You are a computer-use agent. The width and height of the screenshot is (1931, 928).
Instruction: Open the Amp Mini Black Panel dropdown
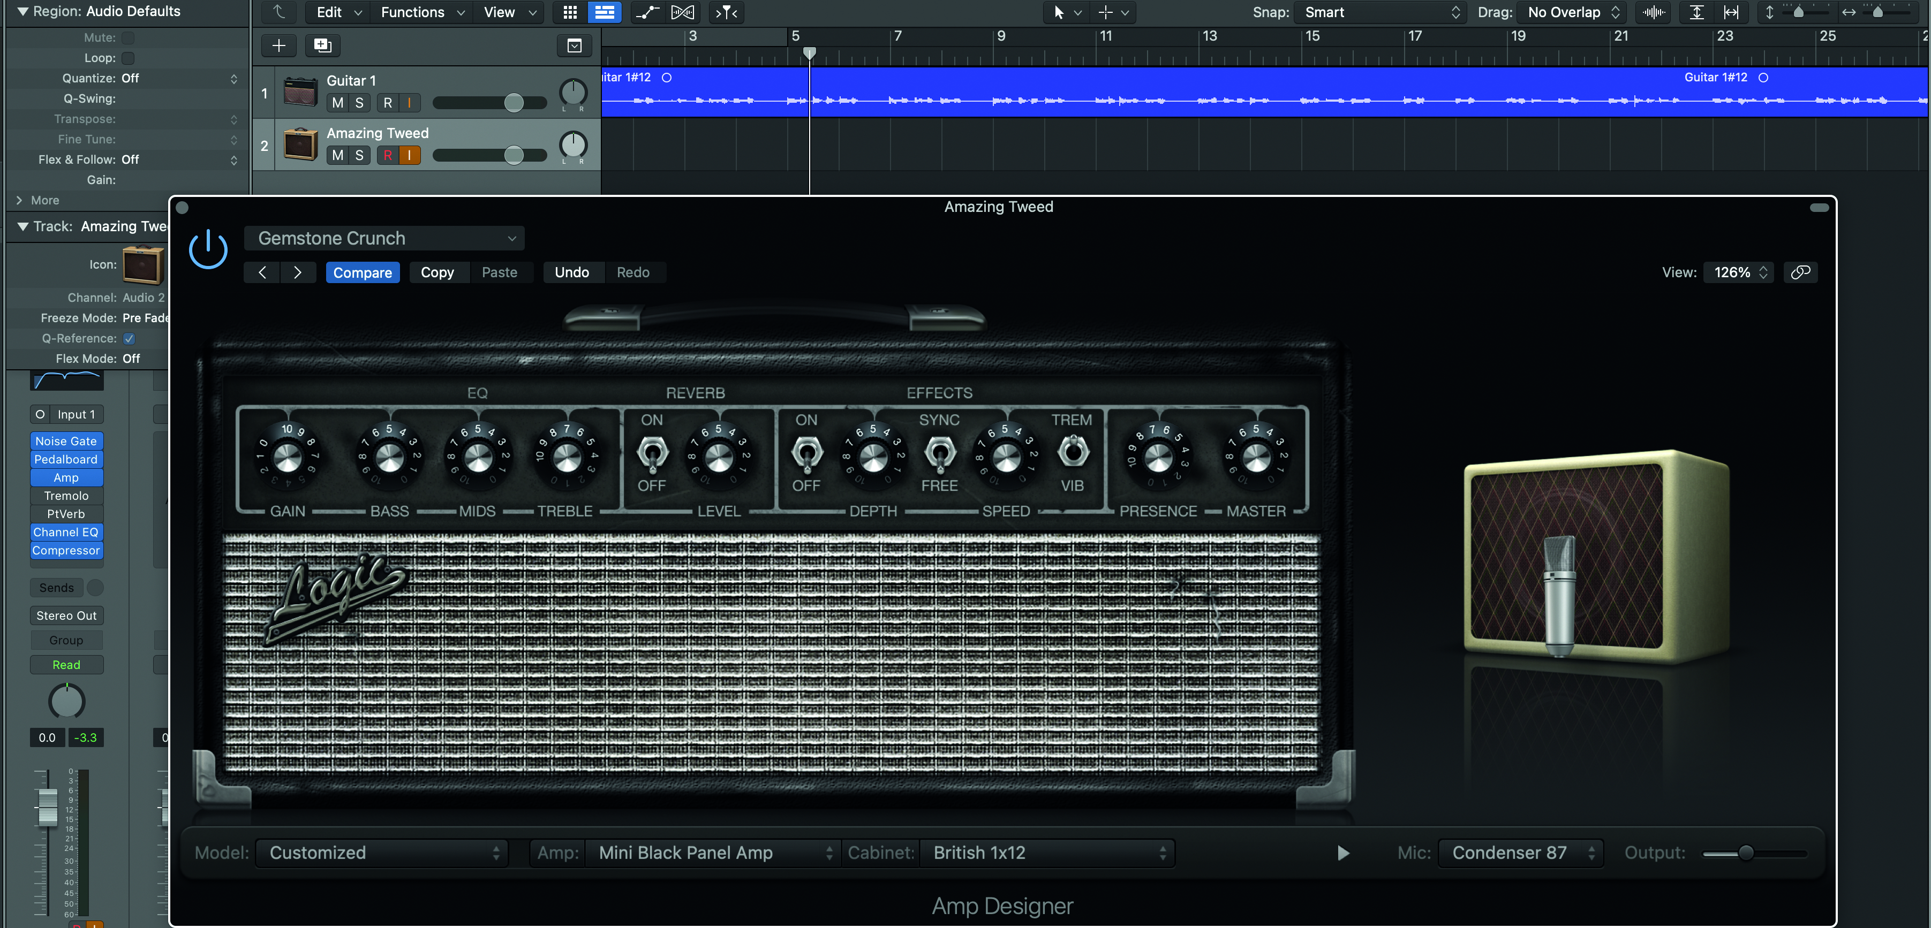[x=714, y=853]
